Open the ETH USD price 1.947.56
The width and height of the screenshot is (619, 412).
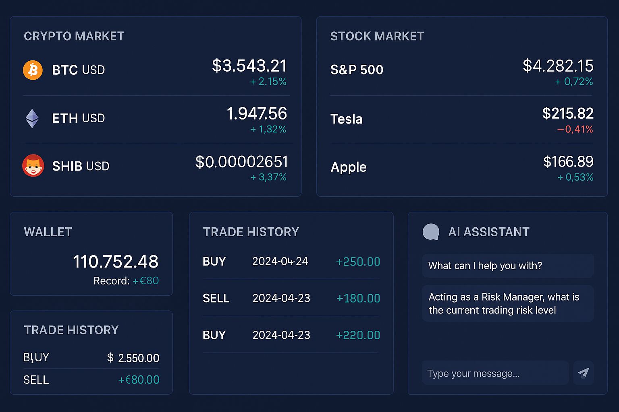pyautogui.click(x=257, y=114)
